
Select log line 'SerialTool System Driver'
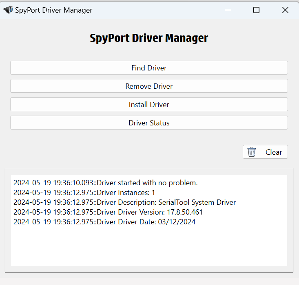click(124, 202)
